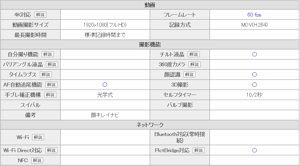This screenshot has width=300, height=166.
Task: Click the circle mark for AF自動追尾機能
Action: (105, 85)
